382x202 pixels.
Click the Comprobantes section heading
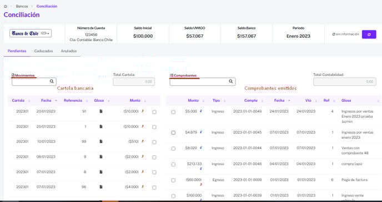pyautogui.click(x=185, y=75)
